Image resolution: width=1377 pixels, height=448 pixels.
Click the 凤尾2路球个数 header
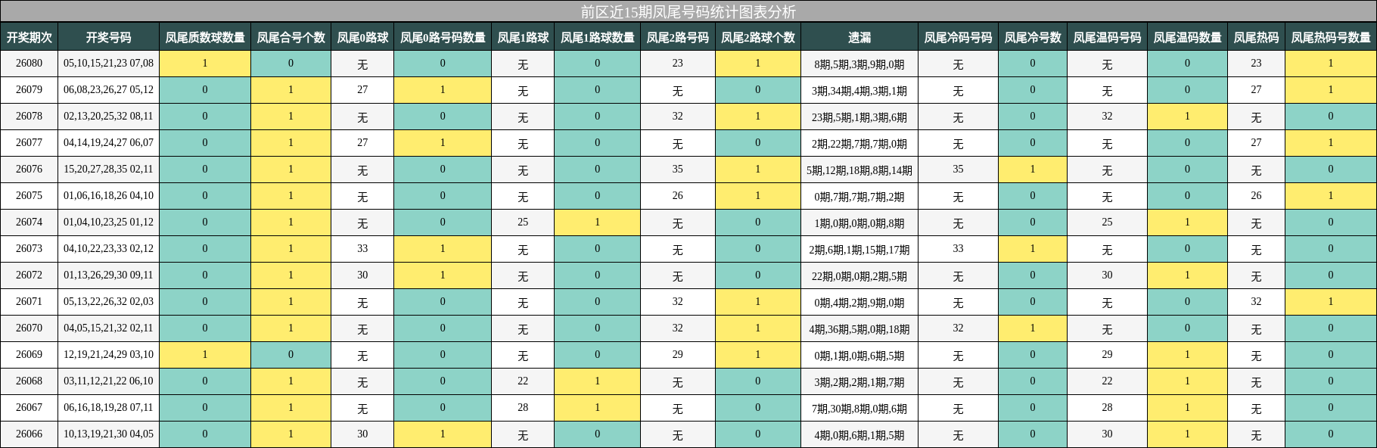[x=757, y=37]
